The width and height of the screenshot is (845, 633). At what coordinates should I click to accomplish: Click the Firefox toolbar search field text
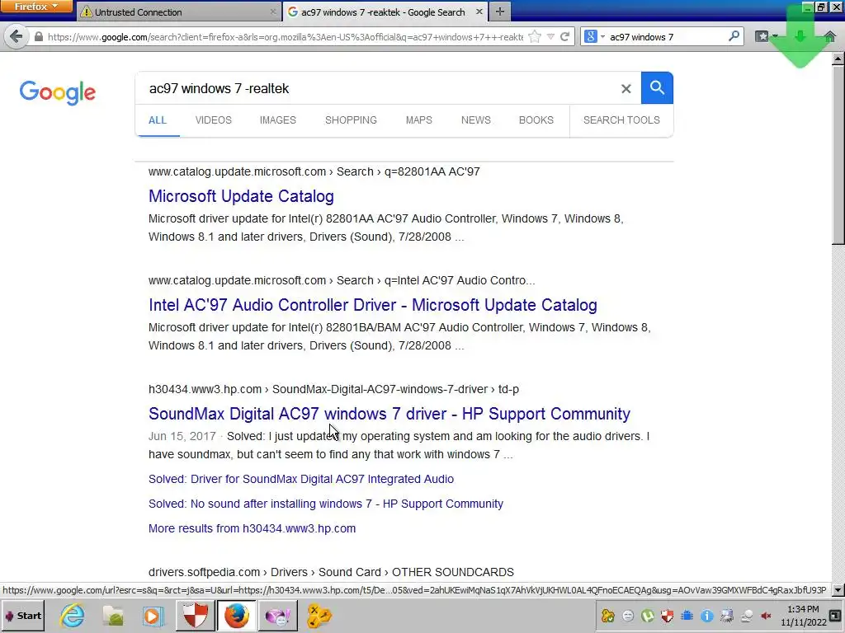pyautogui.click(x=641, y=36)
